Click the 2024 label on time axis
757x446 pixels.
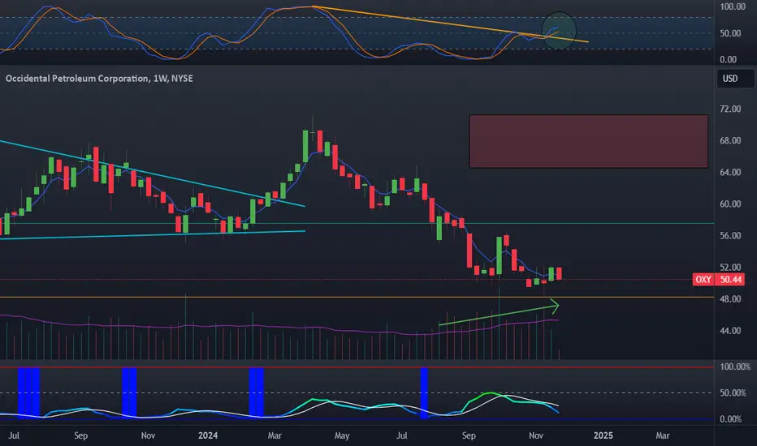[x=208, y=435]
